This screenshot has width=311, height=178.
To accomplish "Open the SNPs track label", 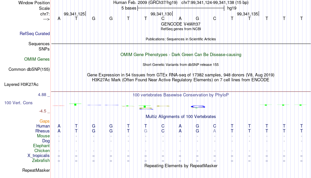I will click(44, 49).
